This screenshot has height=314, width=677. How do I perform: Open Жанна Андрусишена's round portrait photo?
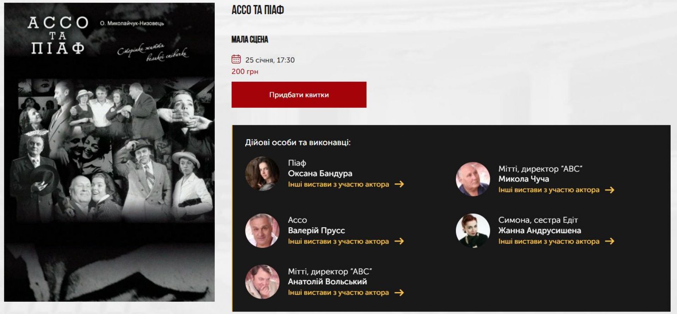tap(473, 230)
